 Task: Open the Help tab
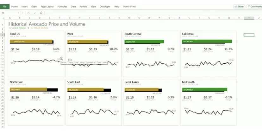pyautogui.click(x=117, y=7)
